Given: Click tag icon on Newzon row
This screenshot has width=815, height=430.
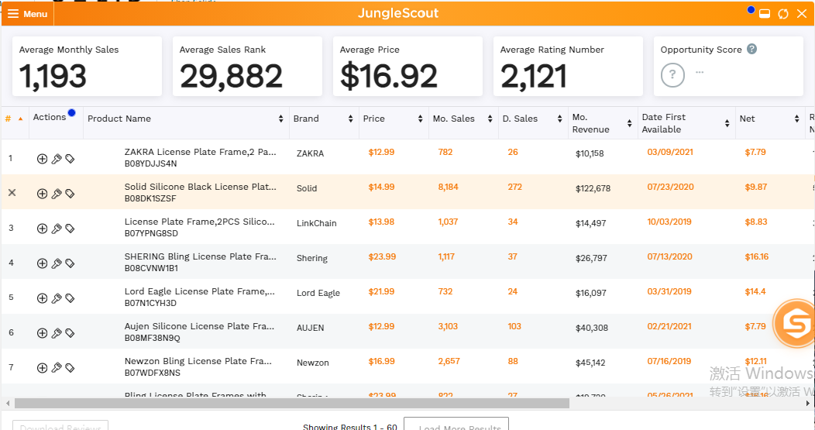Looking at the screenshot, I should (x=70, y=367).
